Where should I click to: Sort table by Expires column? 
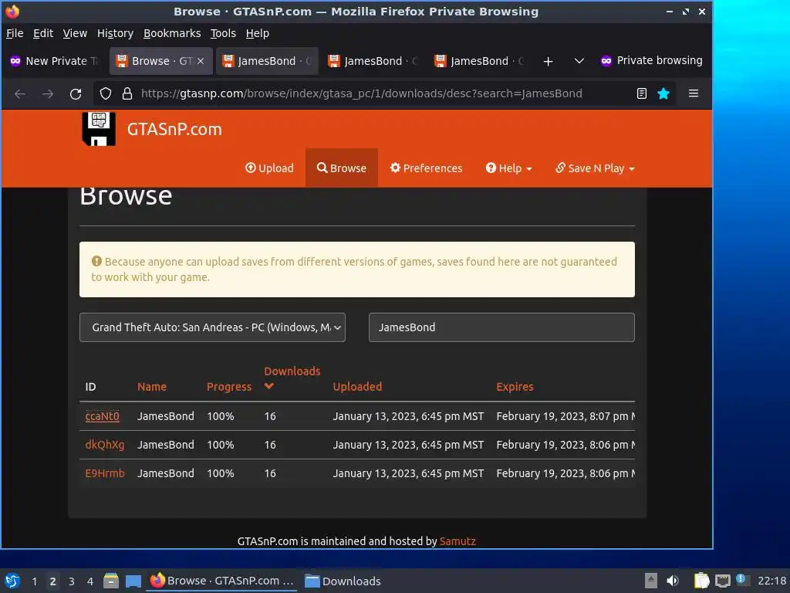[x=515, y=387]
